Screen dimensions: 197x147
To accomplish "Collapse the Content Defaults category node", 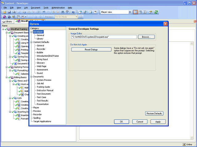I will point(31,42).
